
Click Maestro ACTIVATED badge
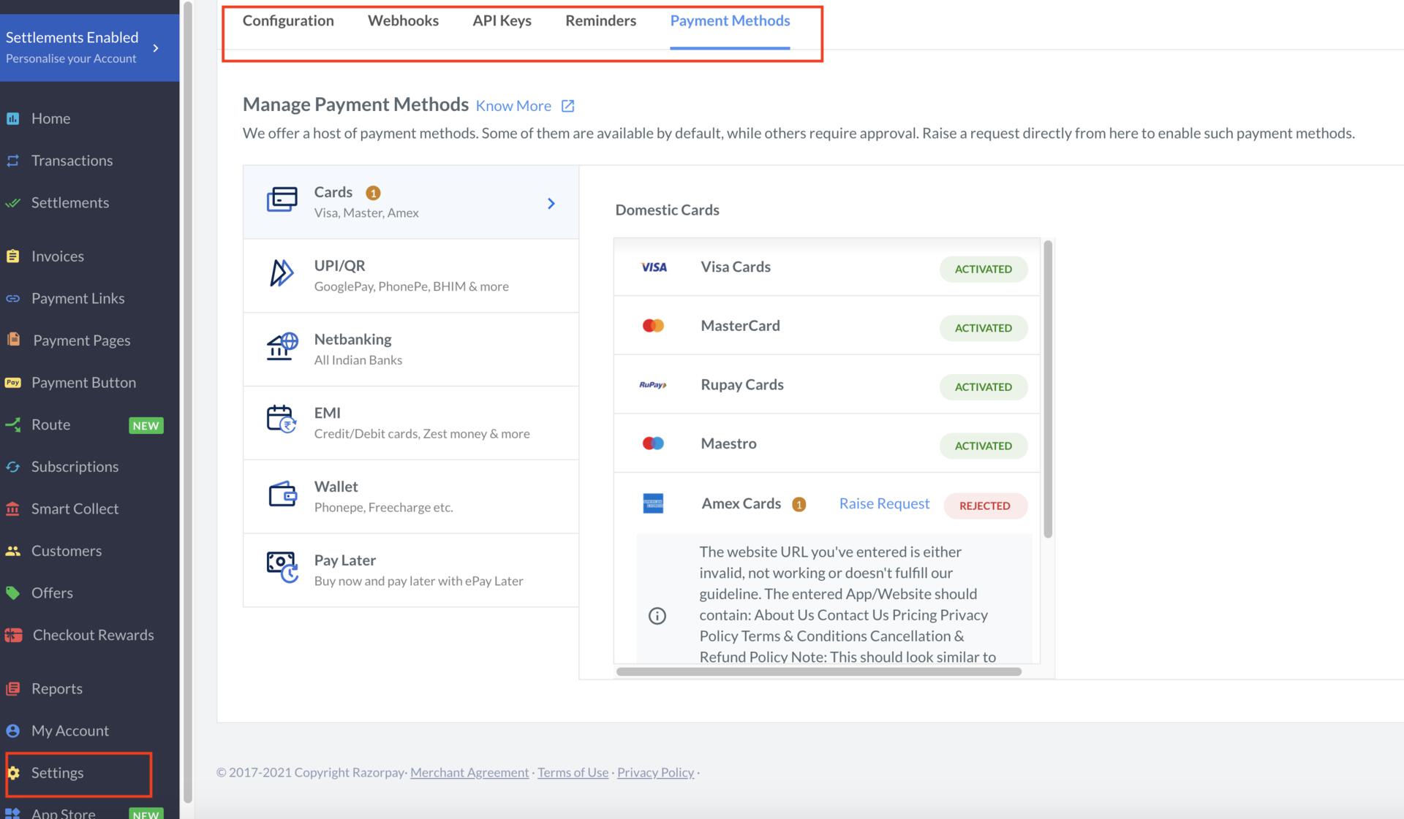[x=983, y=446]
